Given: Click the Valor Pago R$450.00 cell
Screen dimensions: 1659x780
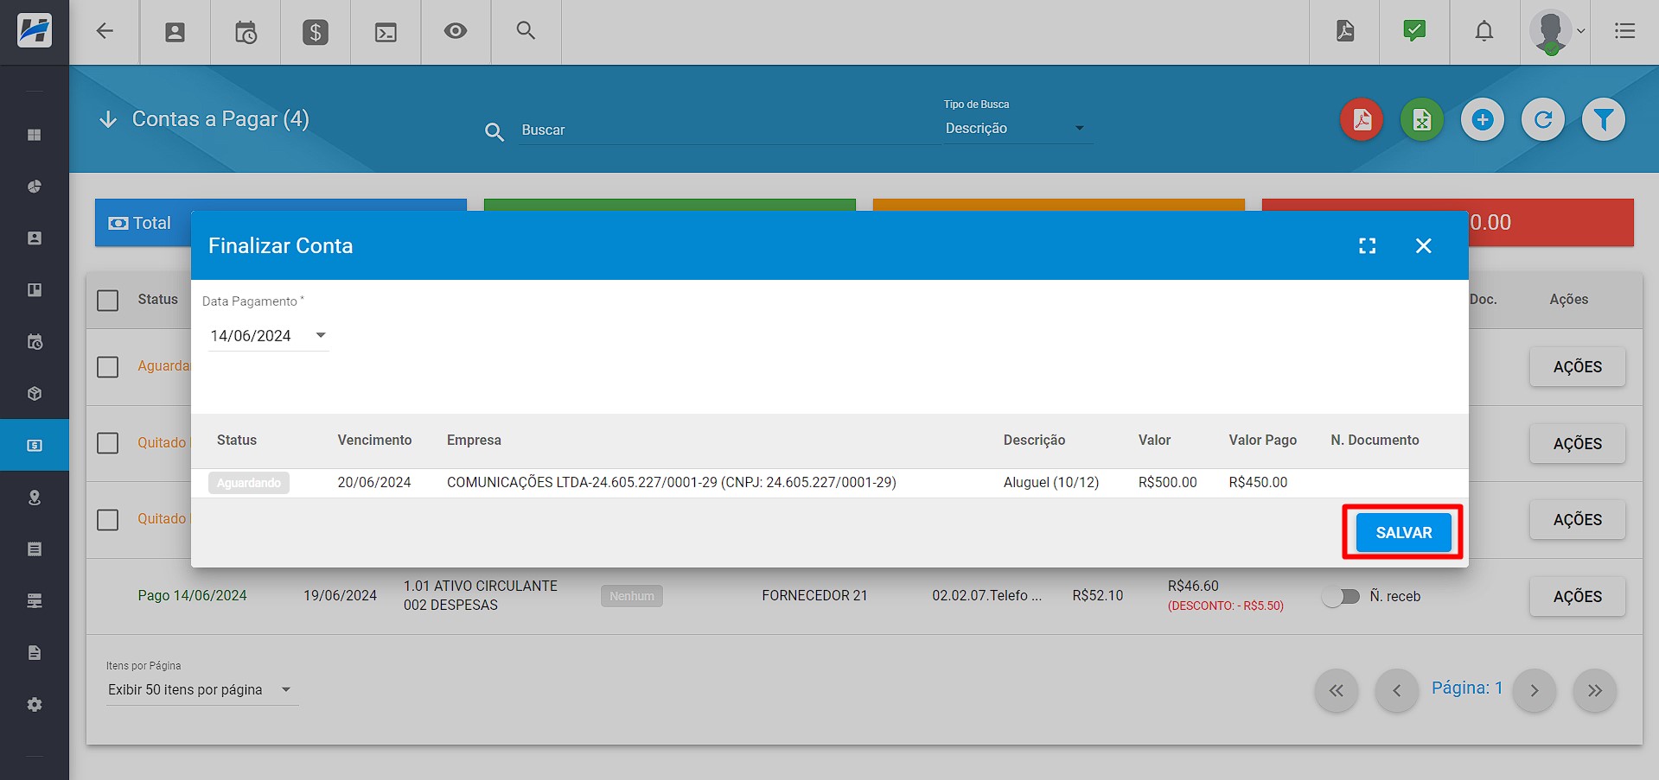Looking at the screenshot, I should click(x=1258, y=482).
